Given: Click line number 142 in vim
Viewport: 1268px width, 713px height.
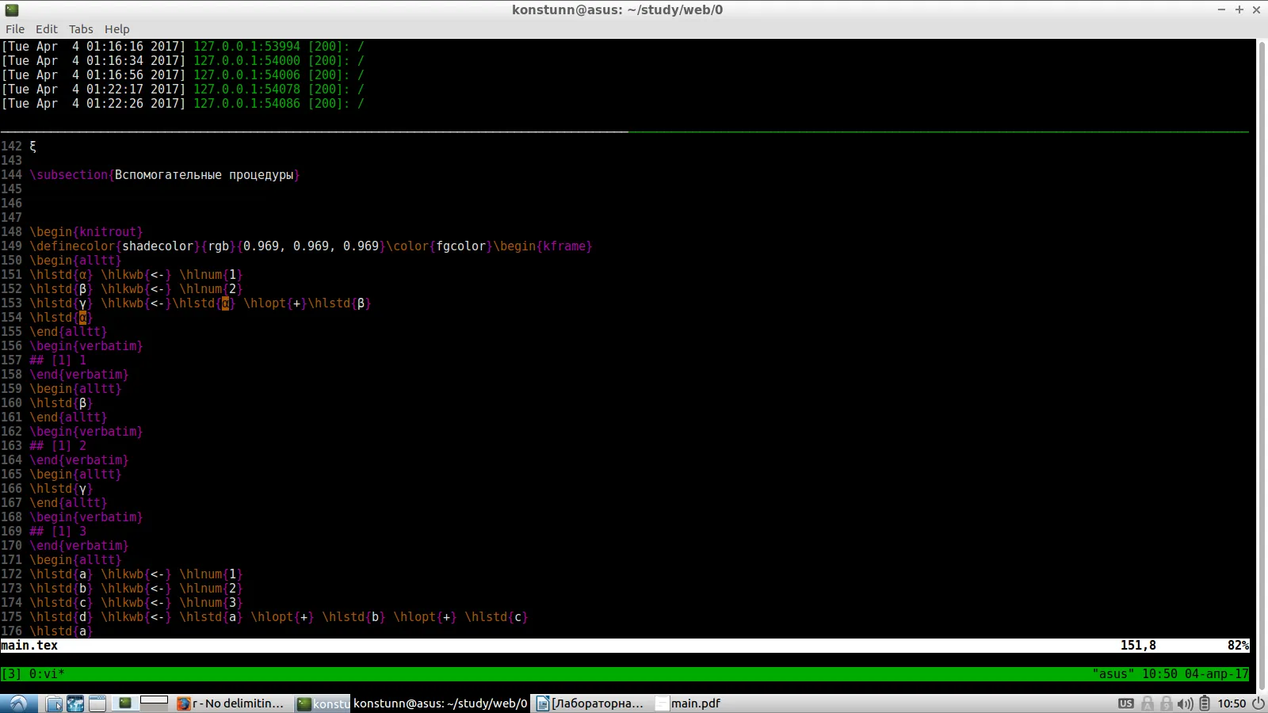Looking at the screenshot, I should (x=11, y=147).
